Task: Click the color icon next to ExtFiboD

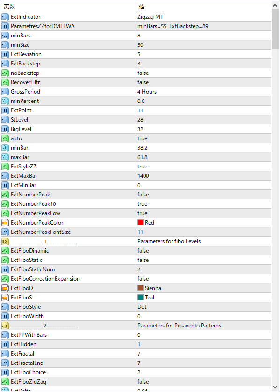Action: [5, 288]
